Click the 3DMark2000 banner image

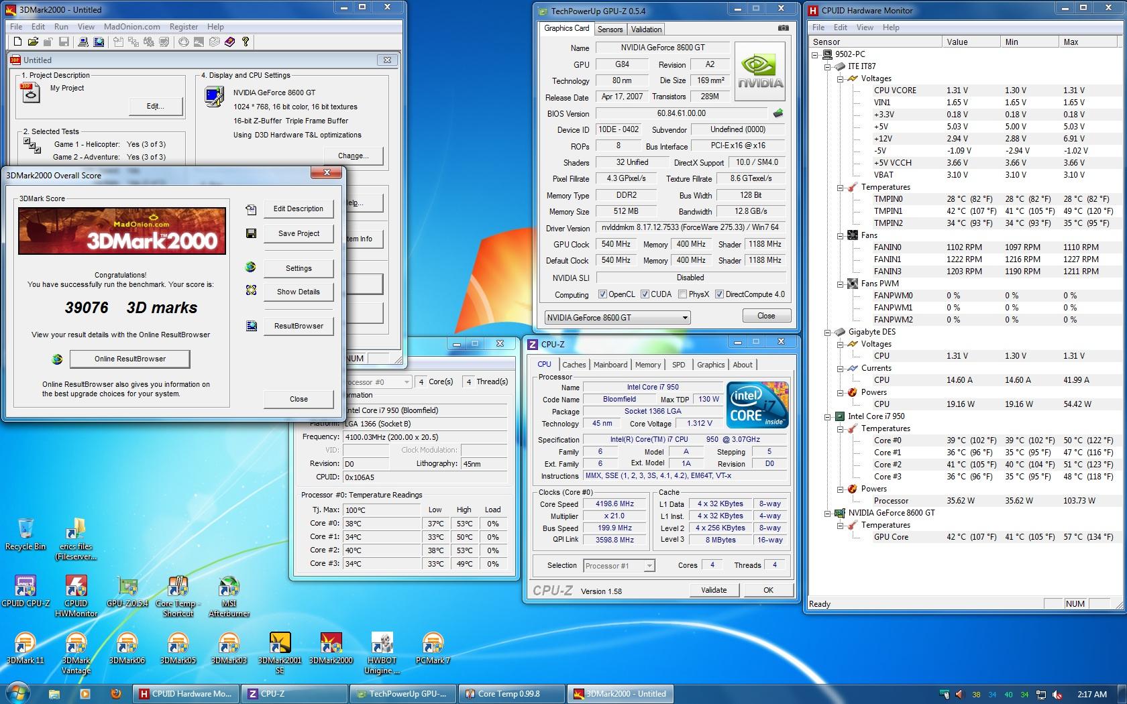point(122,231)
